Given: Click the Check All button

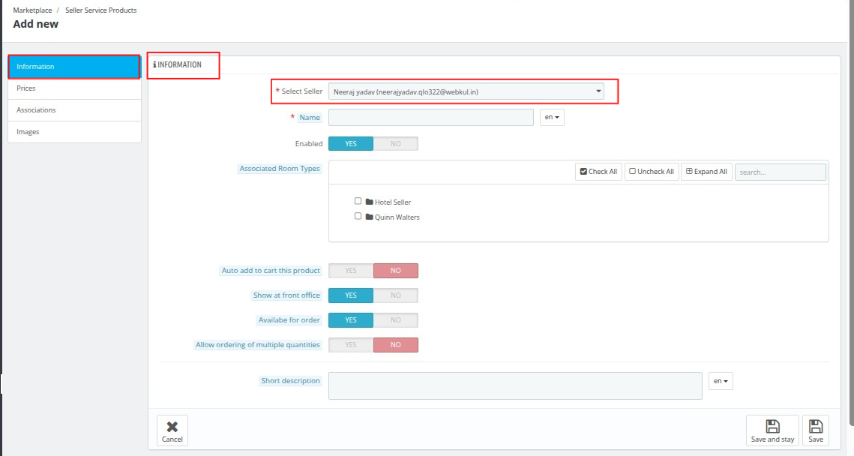Looking at the screenshot, I should click(598, 172).
